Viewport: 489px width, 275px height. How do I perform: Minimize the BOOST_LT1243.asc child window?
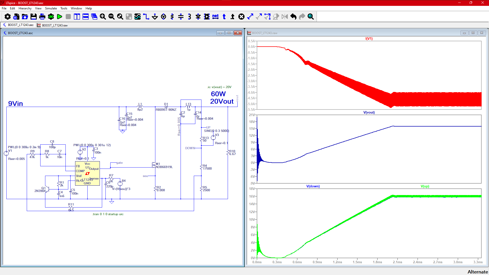tap(220, 33)
